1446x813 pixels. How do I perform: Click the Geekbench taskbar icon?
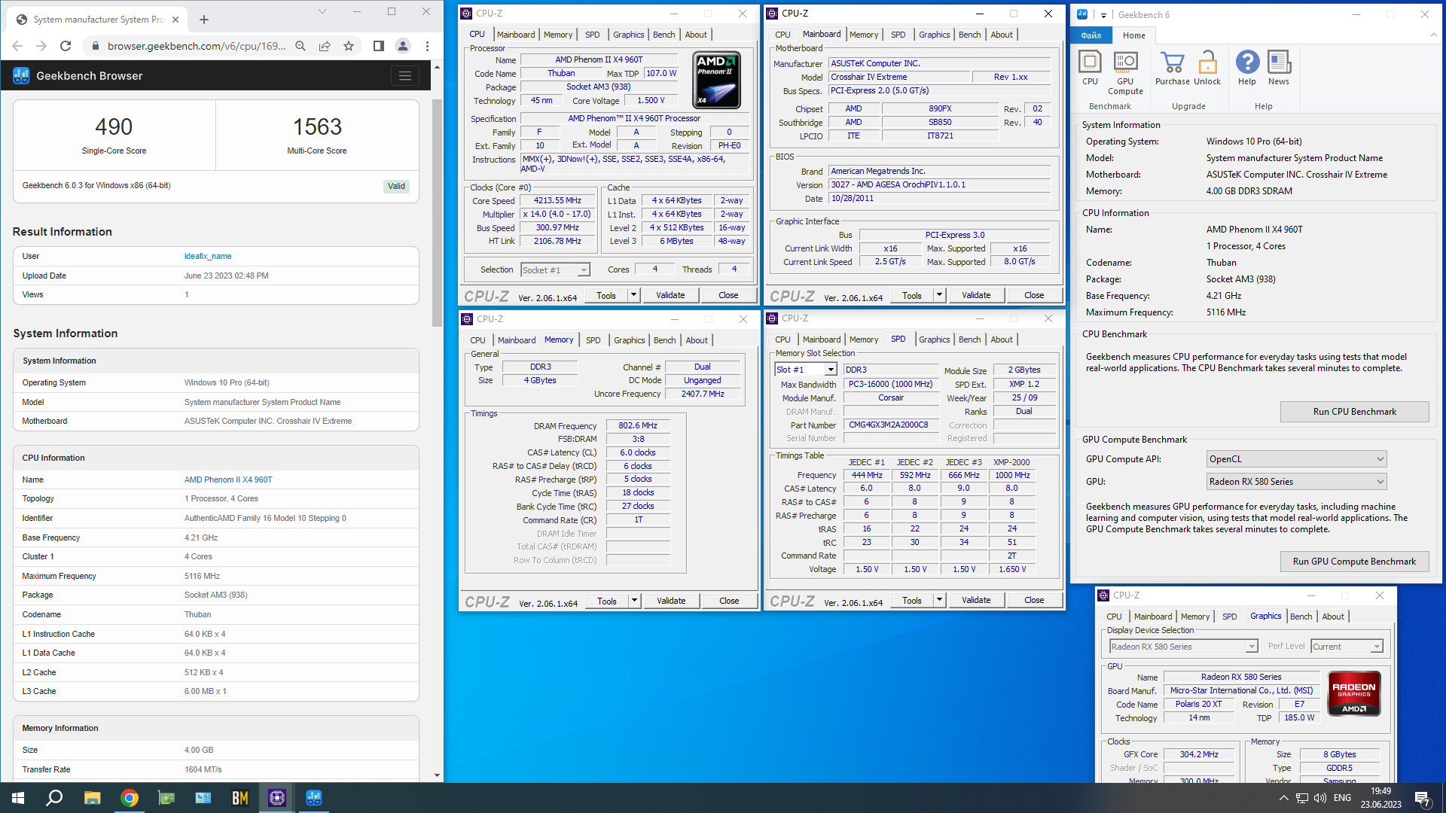coord(314,798)
